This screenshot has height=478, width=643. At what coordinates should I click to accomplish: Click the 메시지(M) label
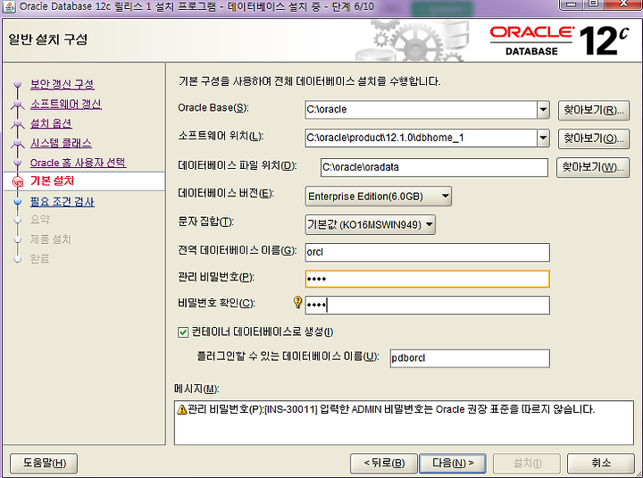pyautogui.click(x=196, y=389)
